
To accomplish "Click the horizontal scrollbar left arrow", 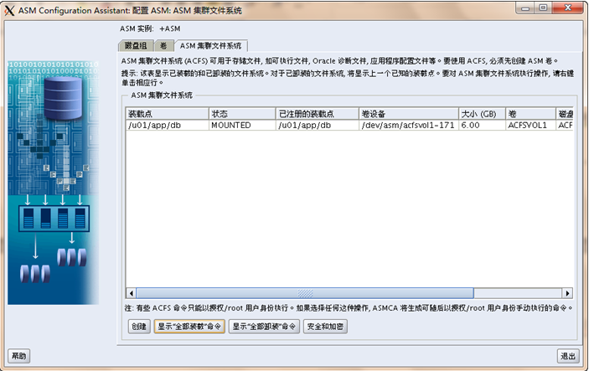I will coord(131,293).
